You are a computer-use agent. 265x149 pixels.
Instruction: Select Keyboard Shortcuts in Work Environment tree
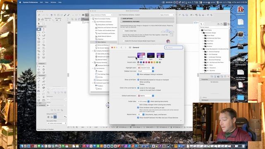point(102,65)
